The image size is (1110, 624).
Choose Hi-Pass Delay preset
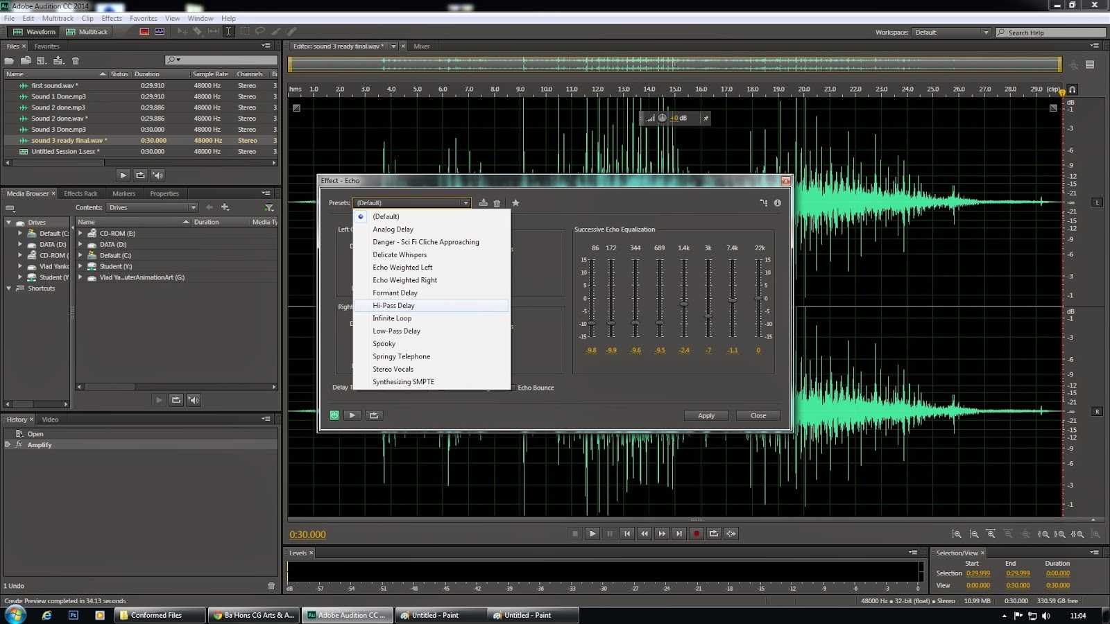pyautogui.click(x=432, y=306)
